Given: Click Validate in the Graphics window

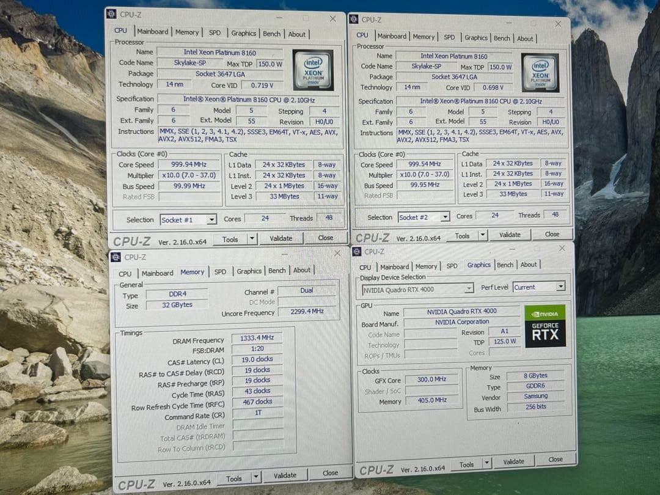Looking at the screenshot, I should (x=515, y=463).
